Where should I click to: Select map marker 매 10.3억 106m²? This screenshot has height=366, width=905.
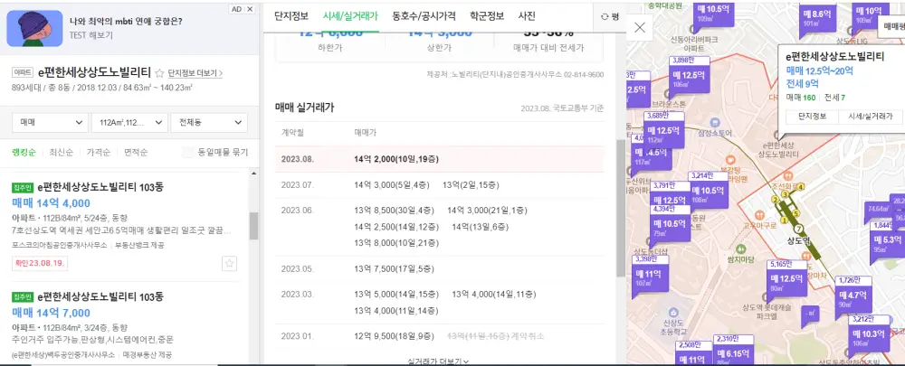[x=869, y=336]
